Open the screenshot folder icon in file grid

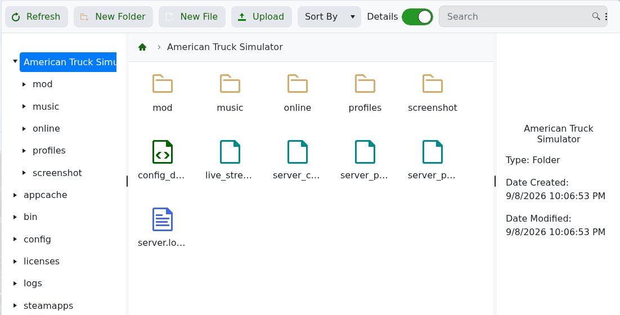(433, 83)
